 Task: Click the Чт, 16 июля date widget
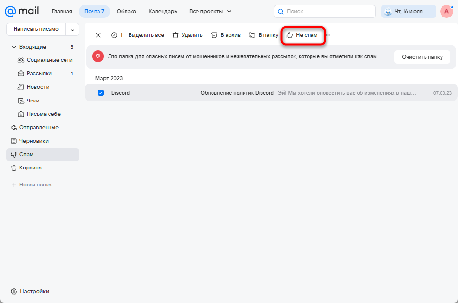(409, 11)
